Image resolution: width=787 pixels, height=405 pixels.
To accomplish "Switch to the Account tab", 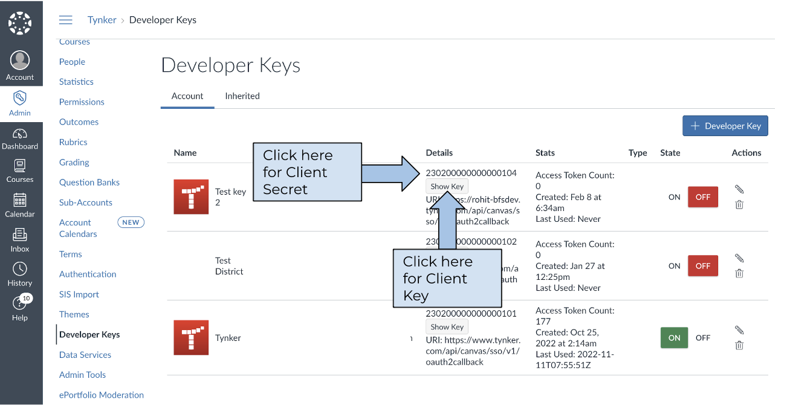I will [187, 96].
